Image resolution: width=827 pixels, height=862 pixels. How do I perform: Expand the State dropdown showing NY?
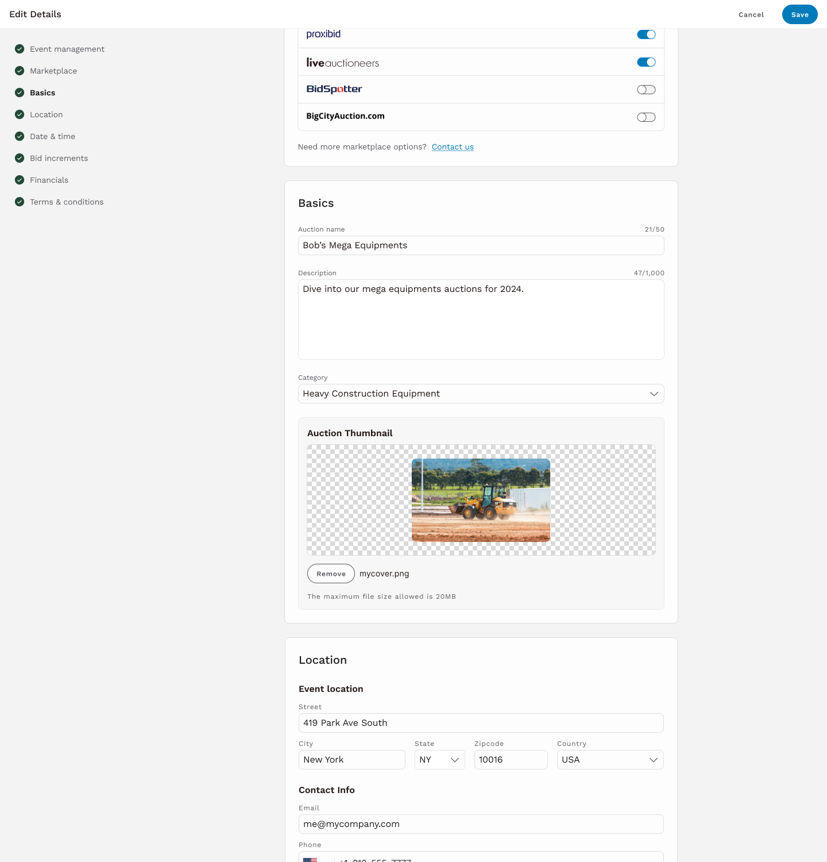(x=440, y=760)
